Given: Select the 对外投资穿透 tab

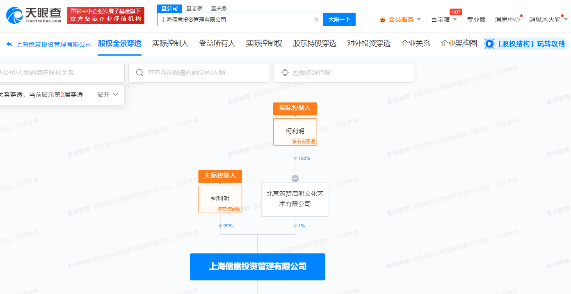Looking at the screenshot, I should click(x=368, y=43).
